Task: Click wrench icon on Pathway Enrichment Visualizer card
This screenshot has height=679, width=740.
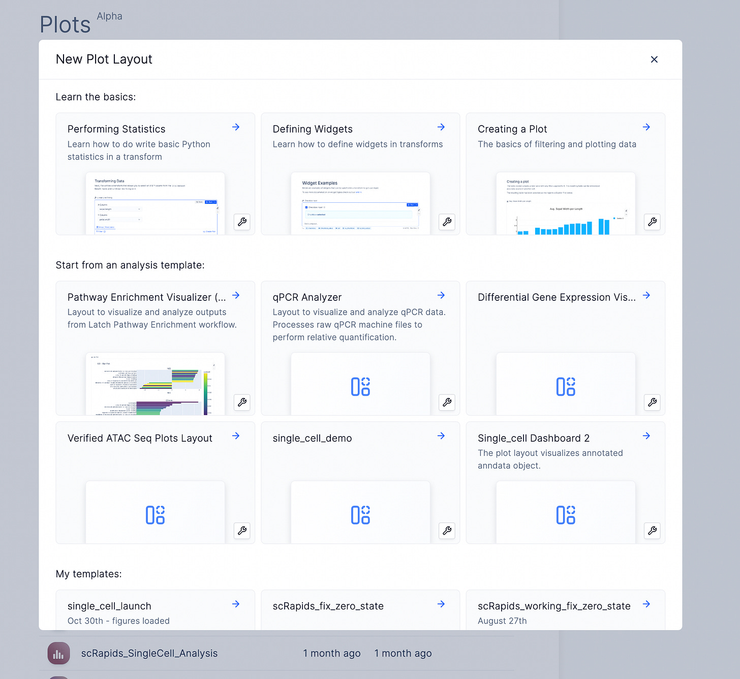Action: tap(242, 402)
